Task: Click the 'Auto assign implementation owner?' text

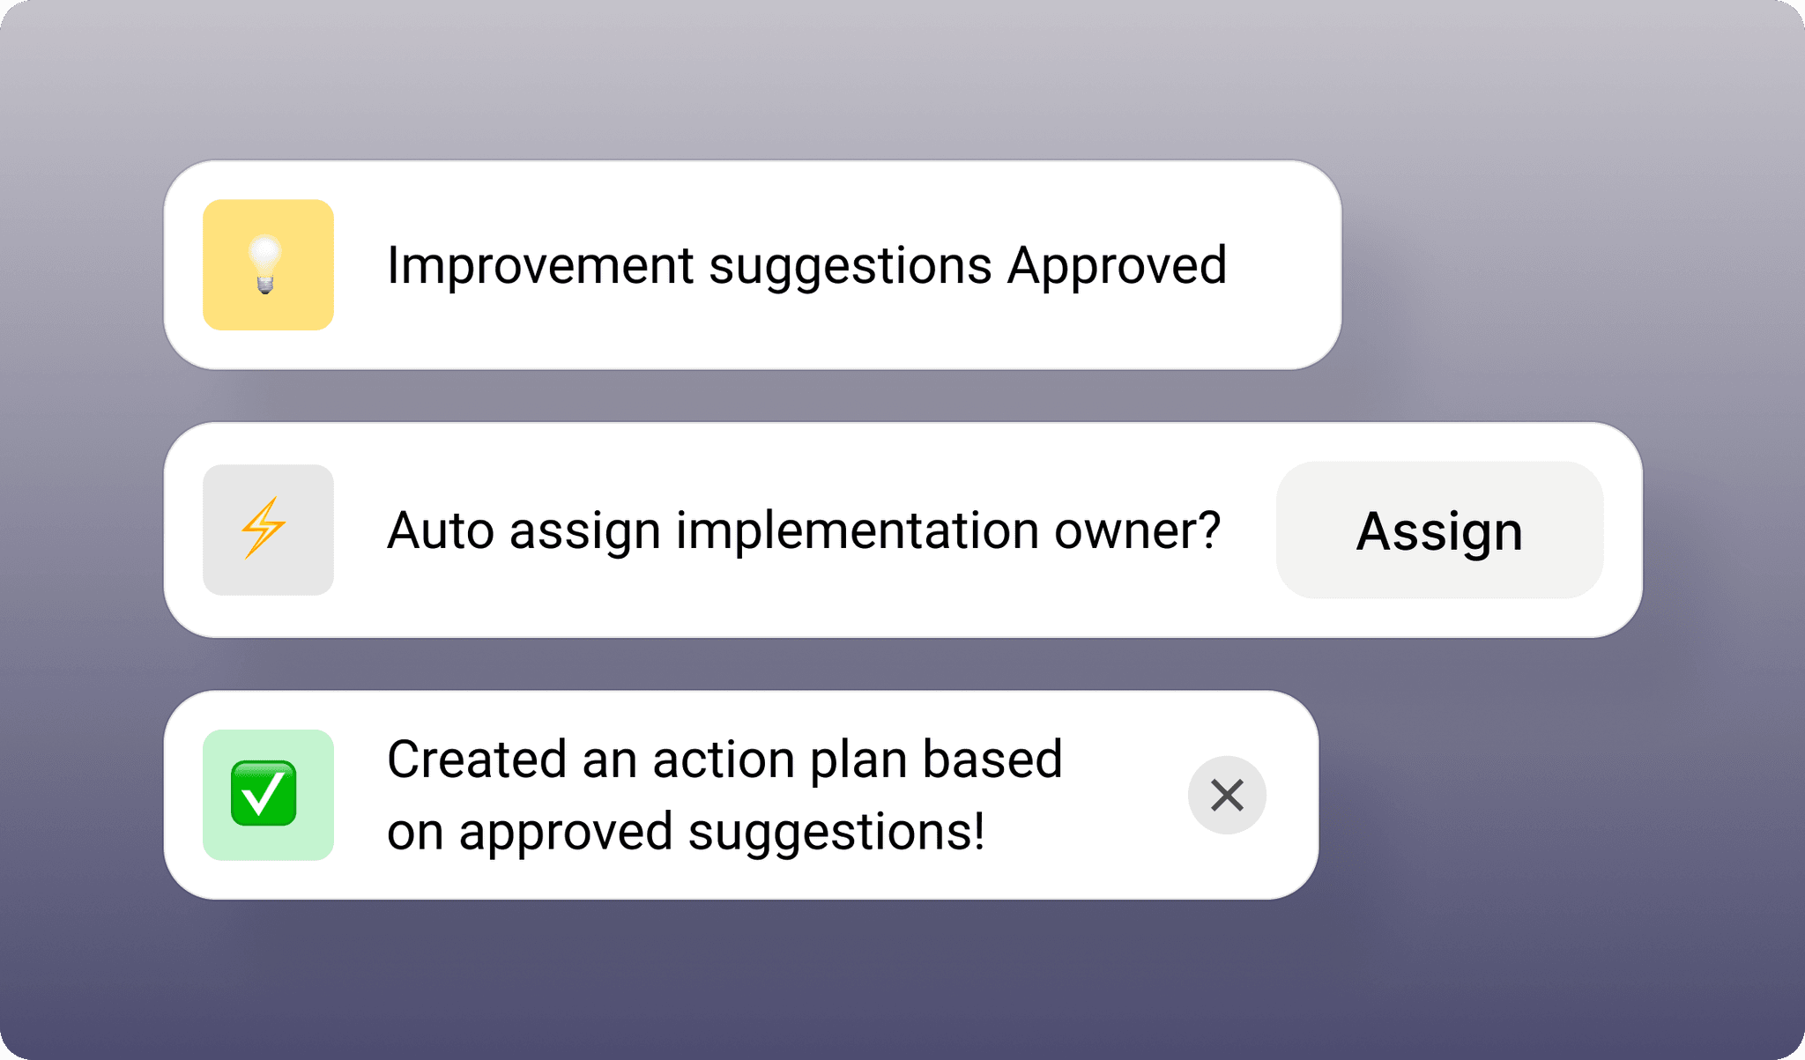Action: point(804,530)
